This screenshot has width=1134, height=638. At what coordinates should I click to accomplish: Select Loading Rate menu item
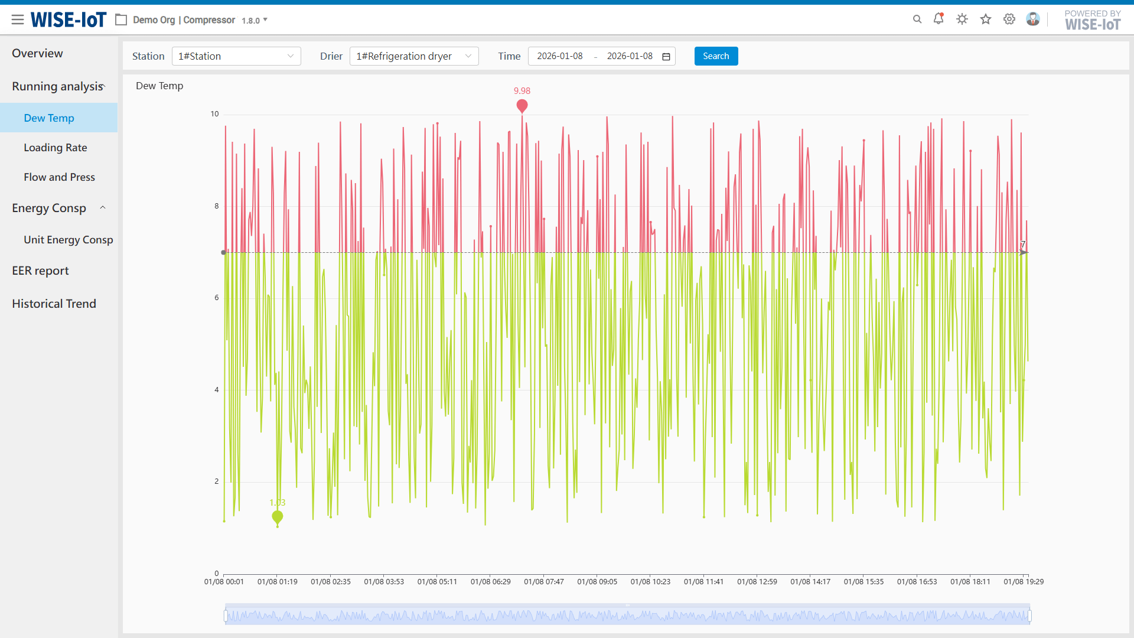tap(56, 148)
